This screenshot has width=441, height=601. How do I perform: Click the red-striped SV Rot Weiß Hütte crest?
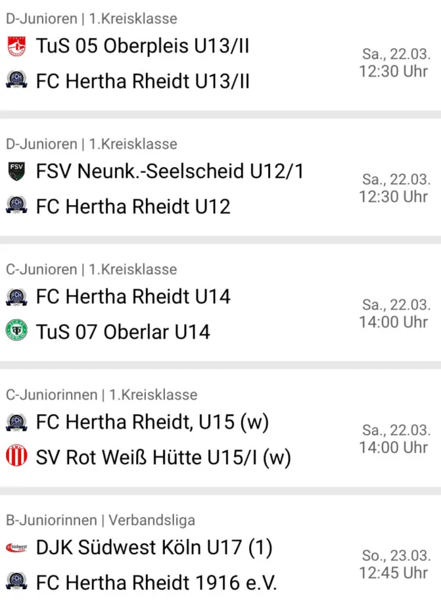pyautogui.click(x=16, y=456)
